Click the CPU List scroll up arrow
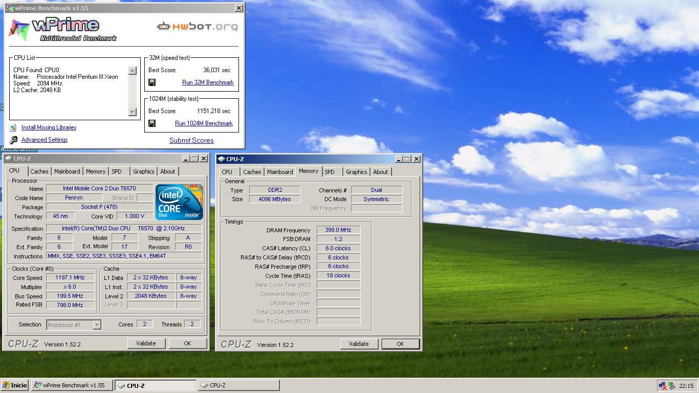 tap(133, 71)
